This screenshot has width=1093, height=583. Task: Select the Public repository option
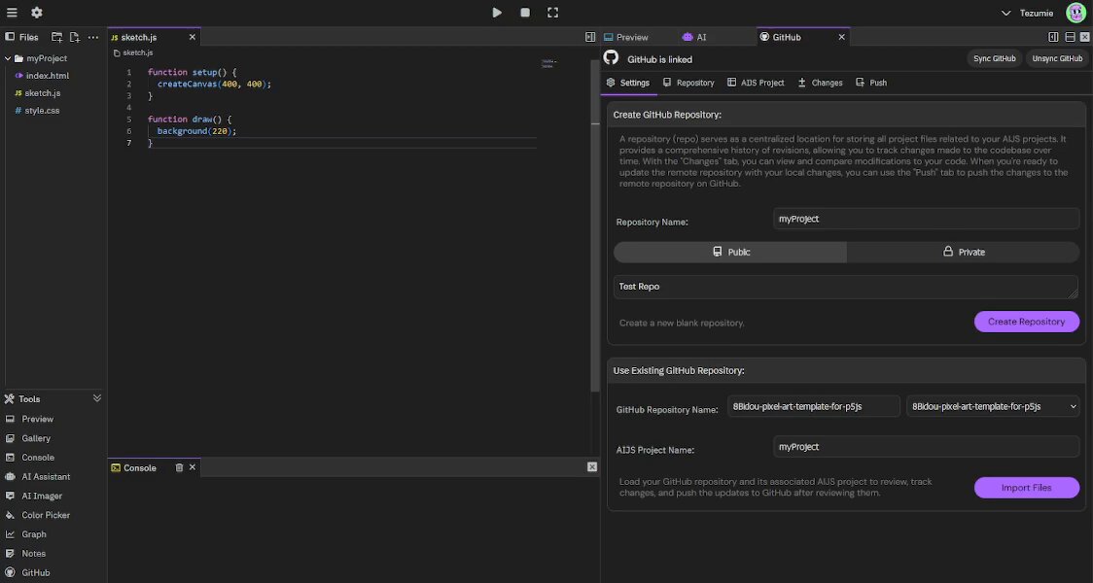pyautogui.click(x=730, y=252)
